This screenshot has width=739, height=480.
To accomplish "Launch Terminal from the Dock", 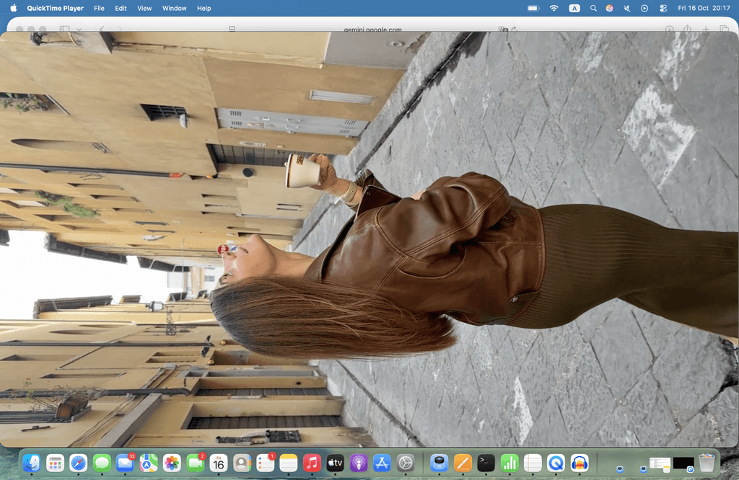I will coord(486,463).
